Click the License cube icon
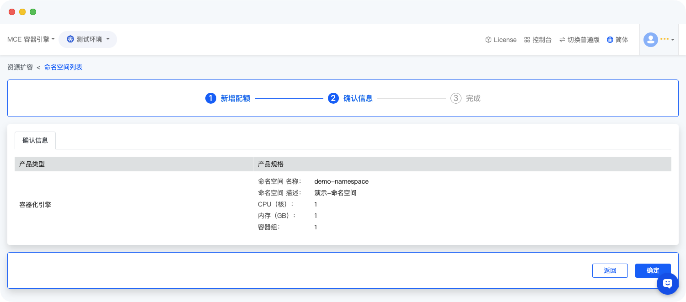 coord(488,40)
